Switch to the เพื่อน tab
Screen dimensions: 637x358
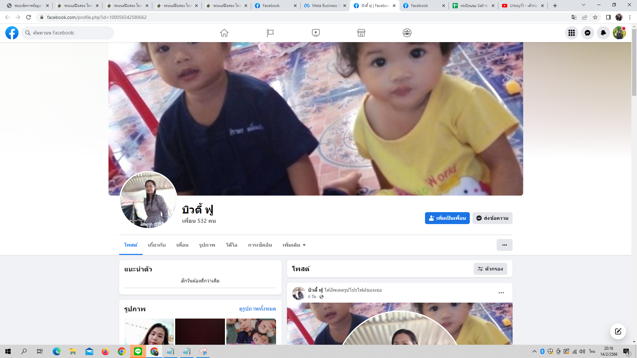click(182, 245)
